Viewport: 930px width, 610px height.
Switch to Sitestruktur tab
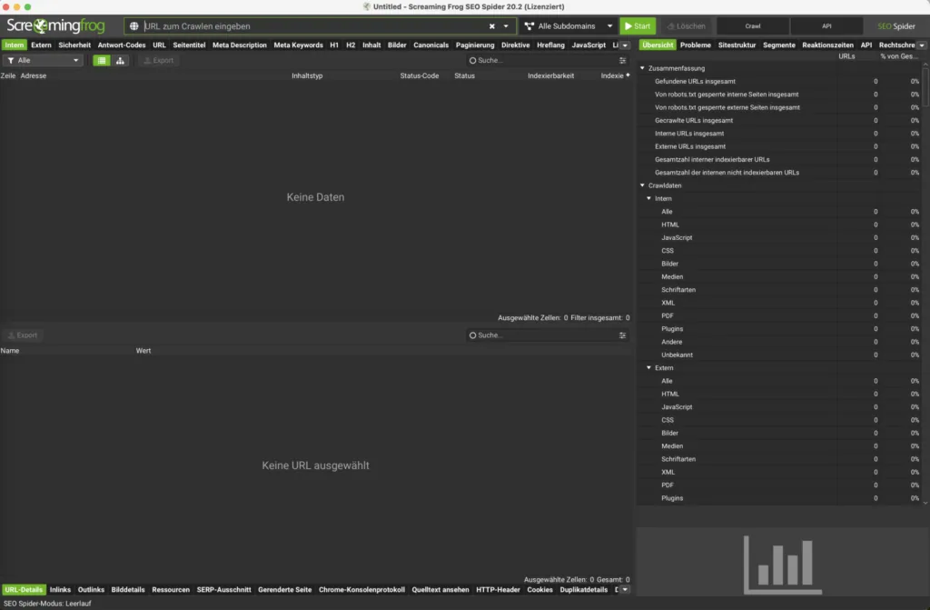(737, 45)
